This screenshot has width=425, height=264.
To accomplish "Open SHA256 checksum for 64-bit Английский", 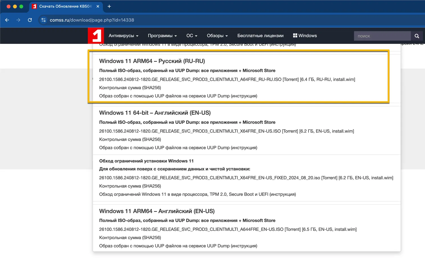I will tap(130, 139).
